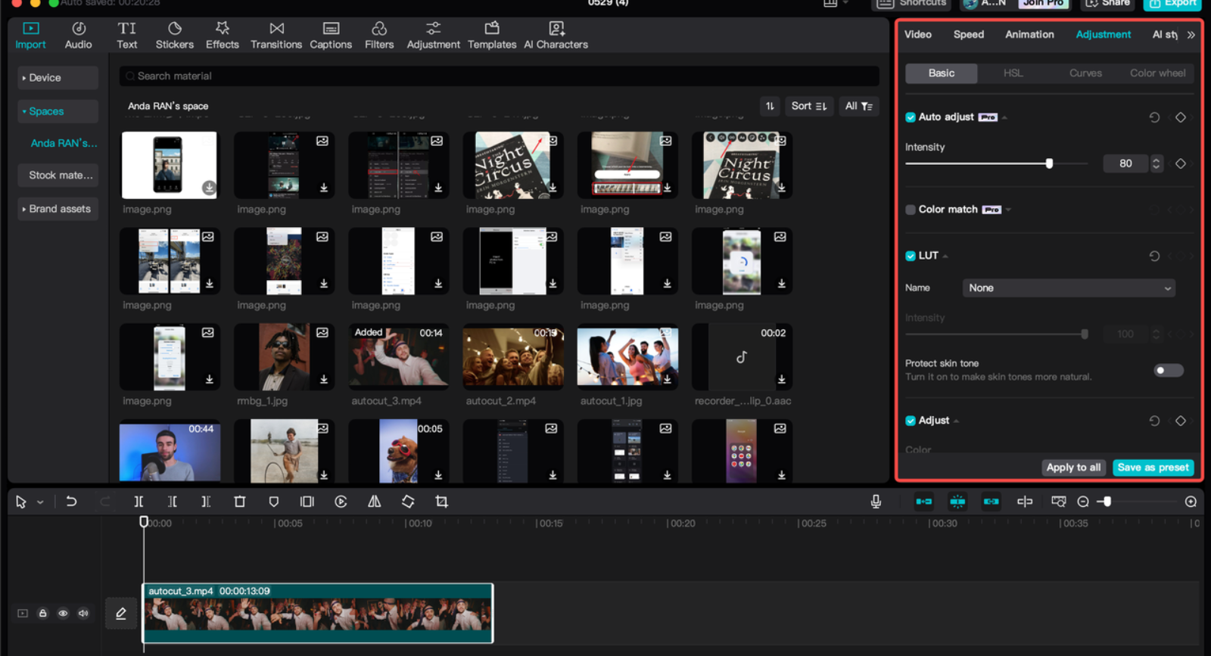
Task: Uncheck the Auto adjust checkbox
Action: coord(911,117)
